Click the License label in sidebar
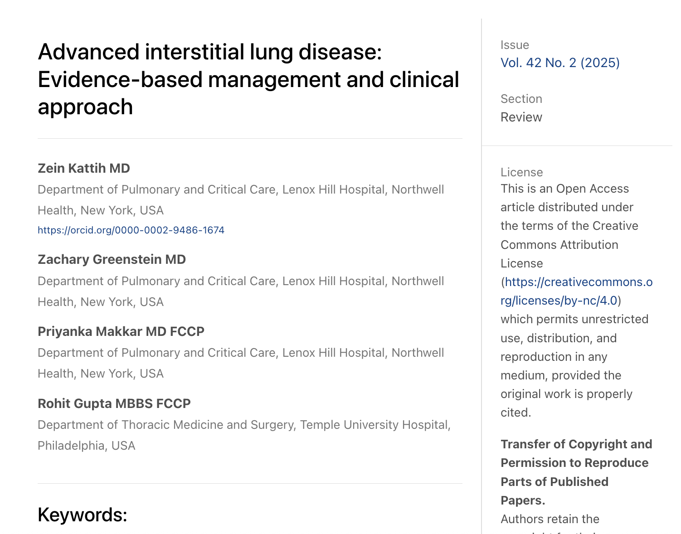The height and width of the screenshot is (534, 681). [x=521, y=172]
